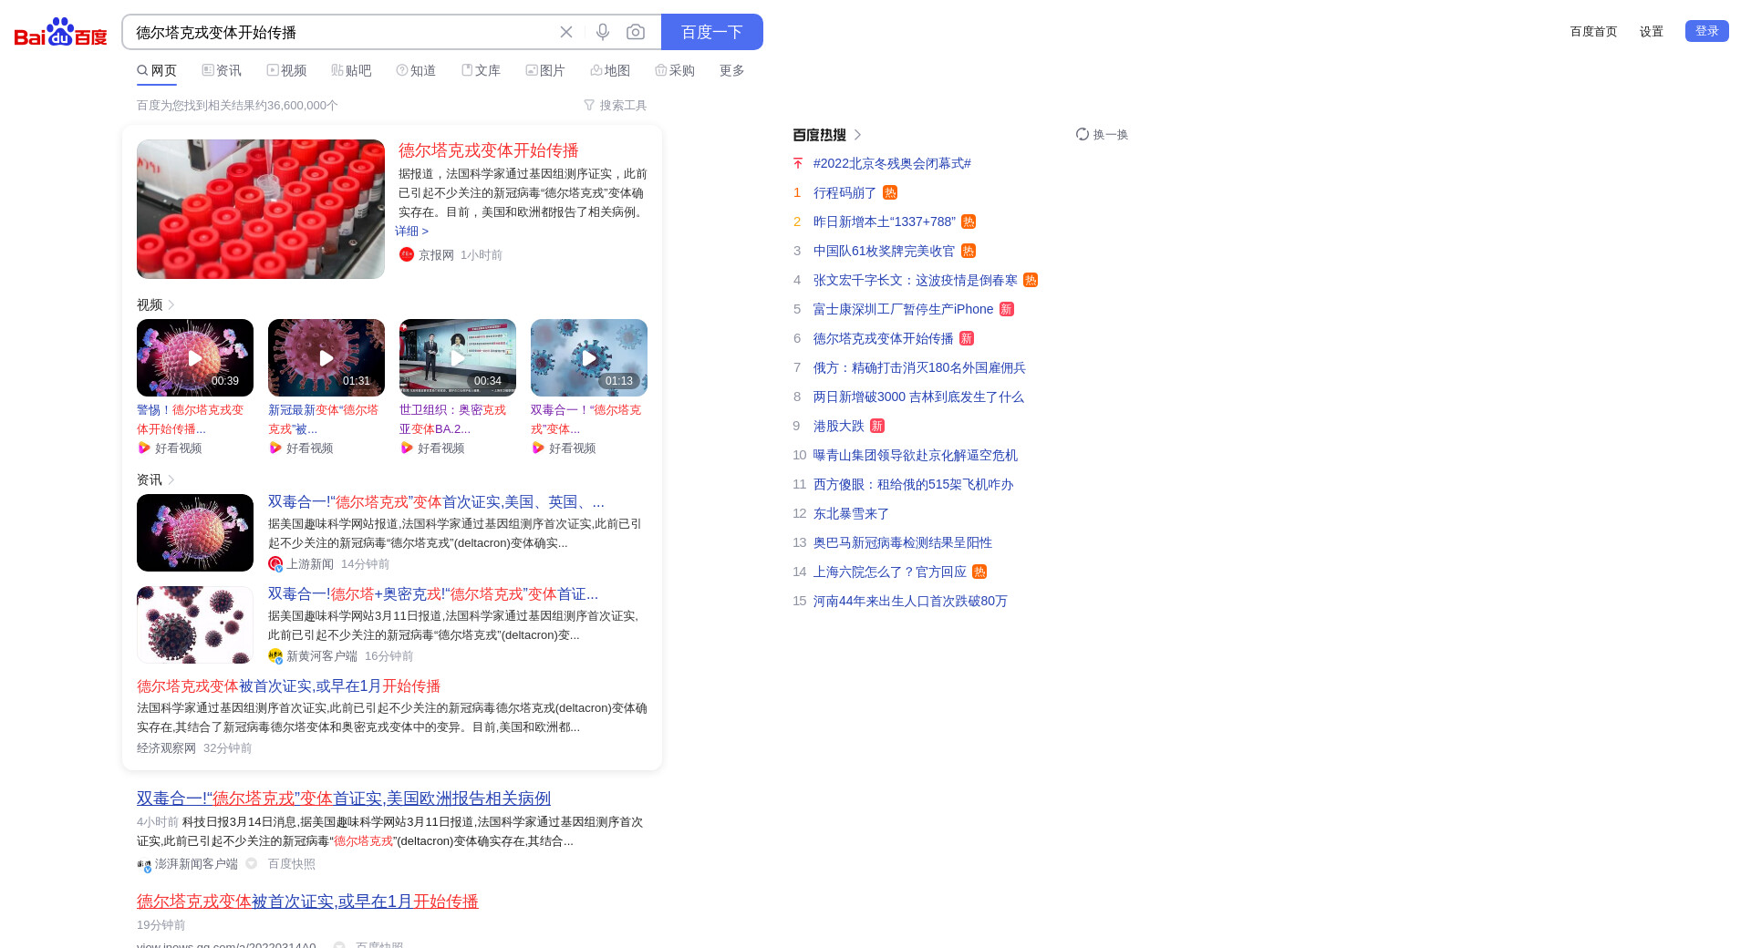This screenshot has height=948, width=1751.
Task: Clear the search box text
Action: pos(566,32)
